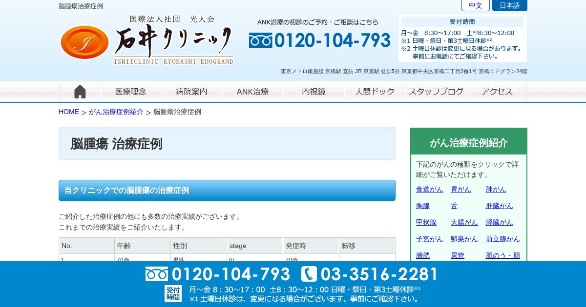Click the No. column header

(x=86, y=246)
